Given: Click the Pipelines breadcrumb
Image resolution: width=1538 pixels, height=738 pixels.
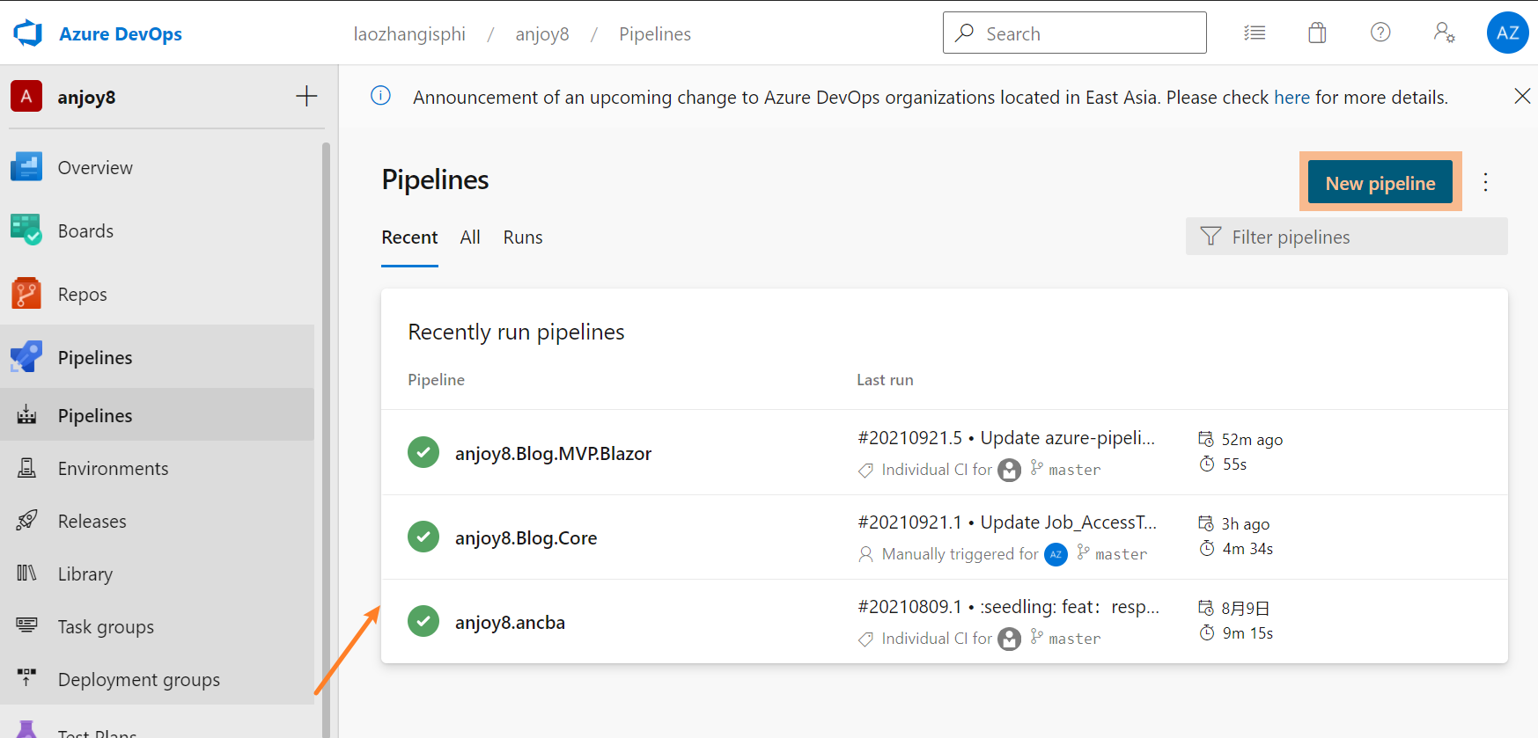Looking at the screenshot, I should (655, 33).
